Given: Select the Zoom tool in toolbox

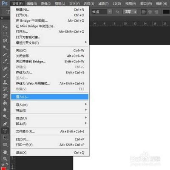Looking at the screenshot, I should point(5,159).
